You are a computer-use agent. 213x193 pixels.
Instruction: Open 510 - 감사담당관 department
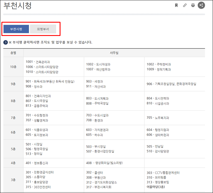(x=158, y=151)
